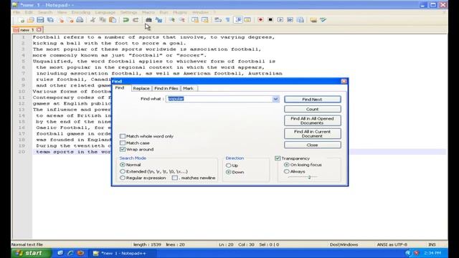The image size is (459, 258).
Task: Set search direction to Up
Action: (x=229, y=166)
